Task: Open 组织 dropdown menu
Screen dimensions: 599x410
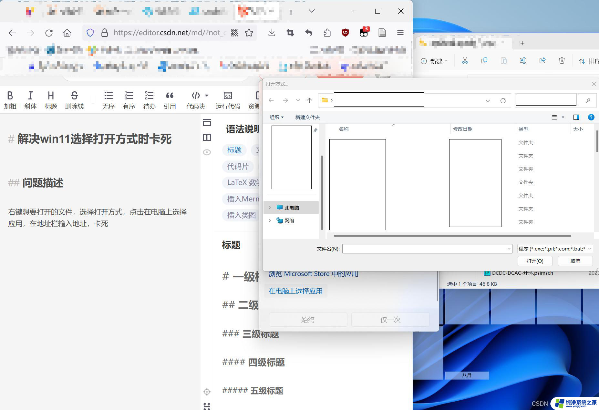Action: click(x=276, y=117)
